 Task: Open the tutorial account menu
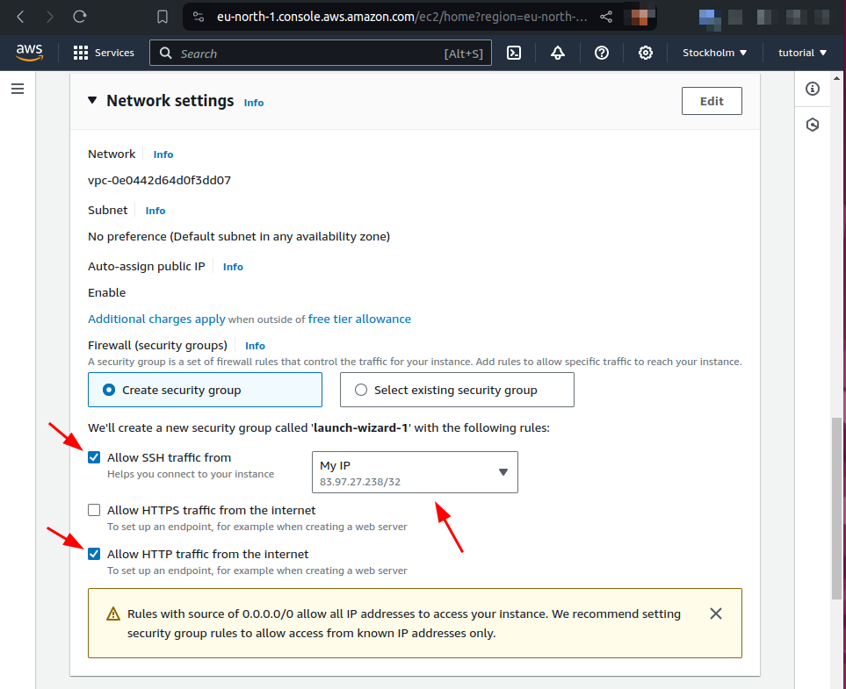[800, 53]
